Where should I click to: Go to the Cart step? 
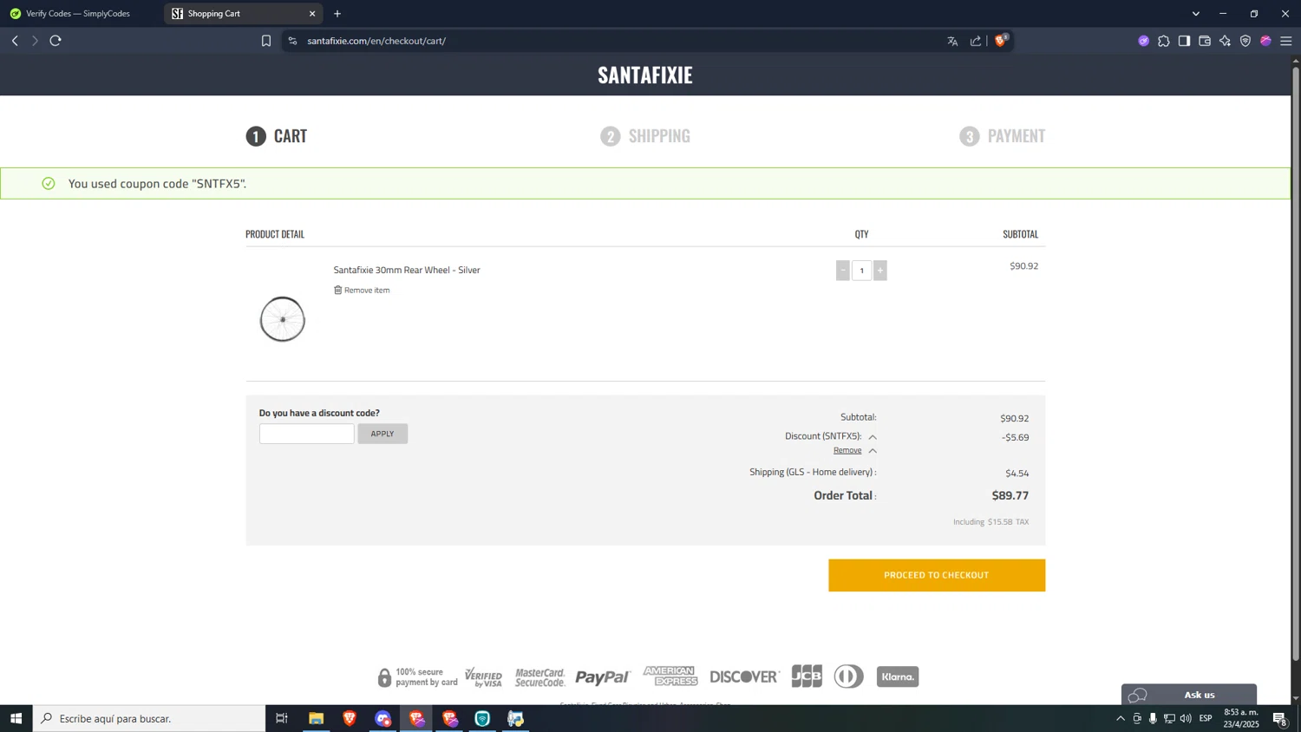pos(277,136)
